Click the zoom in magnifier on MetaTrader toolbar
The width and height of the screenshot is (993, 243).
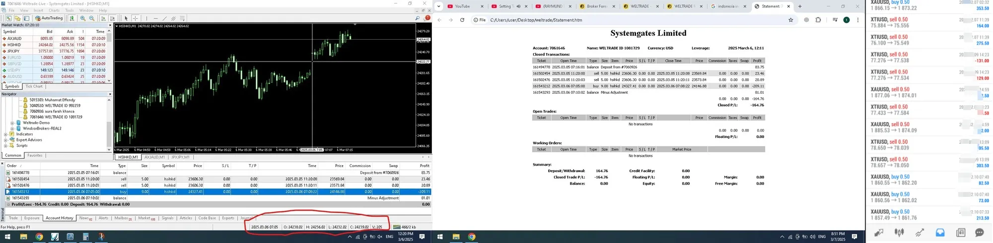point(83,18)
